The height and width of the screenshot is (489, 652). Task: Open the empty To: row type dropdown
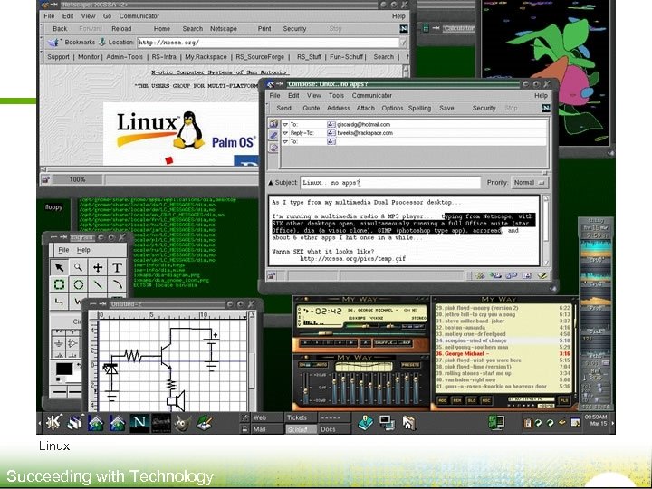(x=285, y=142)
